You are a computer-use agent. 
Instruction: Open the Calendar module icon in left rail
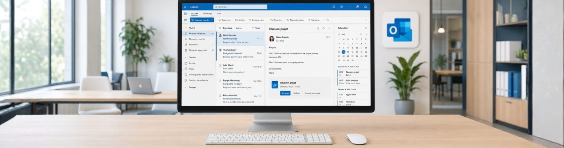click(185, 20)
